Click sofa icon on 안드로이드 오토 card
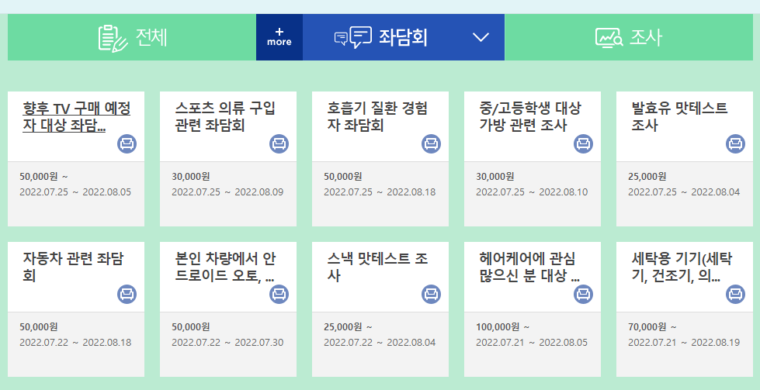Image resolution: width=760 pixels, height=390 pixels. click(279, 294)
